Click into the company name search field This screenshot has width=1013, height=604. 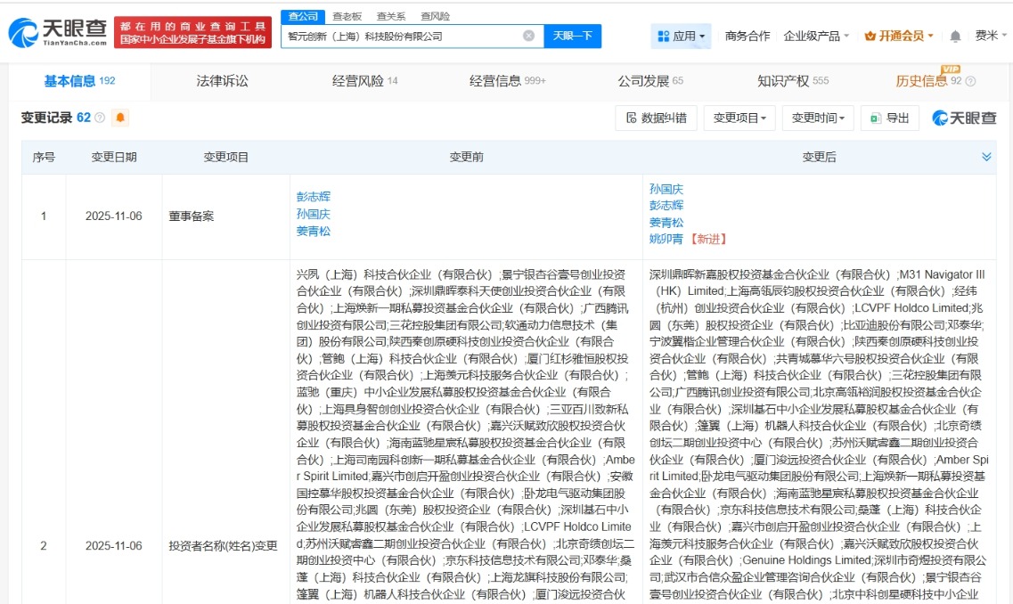401,37
